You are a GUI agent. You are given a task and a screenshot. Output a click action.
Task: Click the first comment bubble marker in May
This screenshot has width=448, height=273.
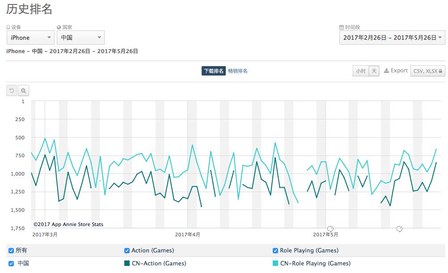coord(330,229)
